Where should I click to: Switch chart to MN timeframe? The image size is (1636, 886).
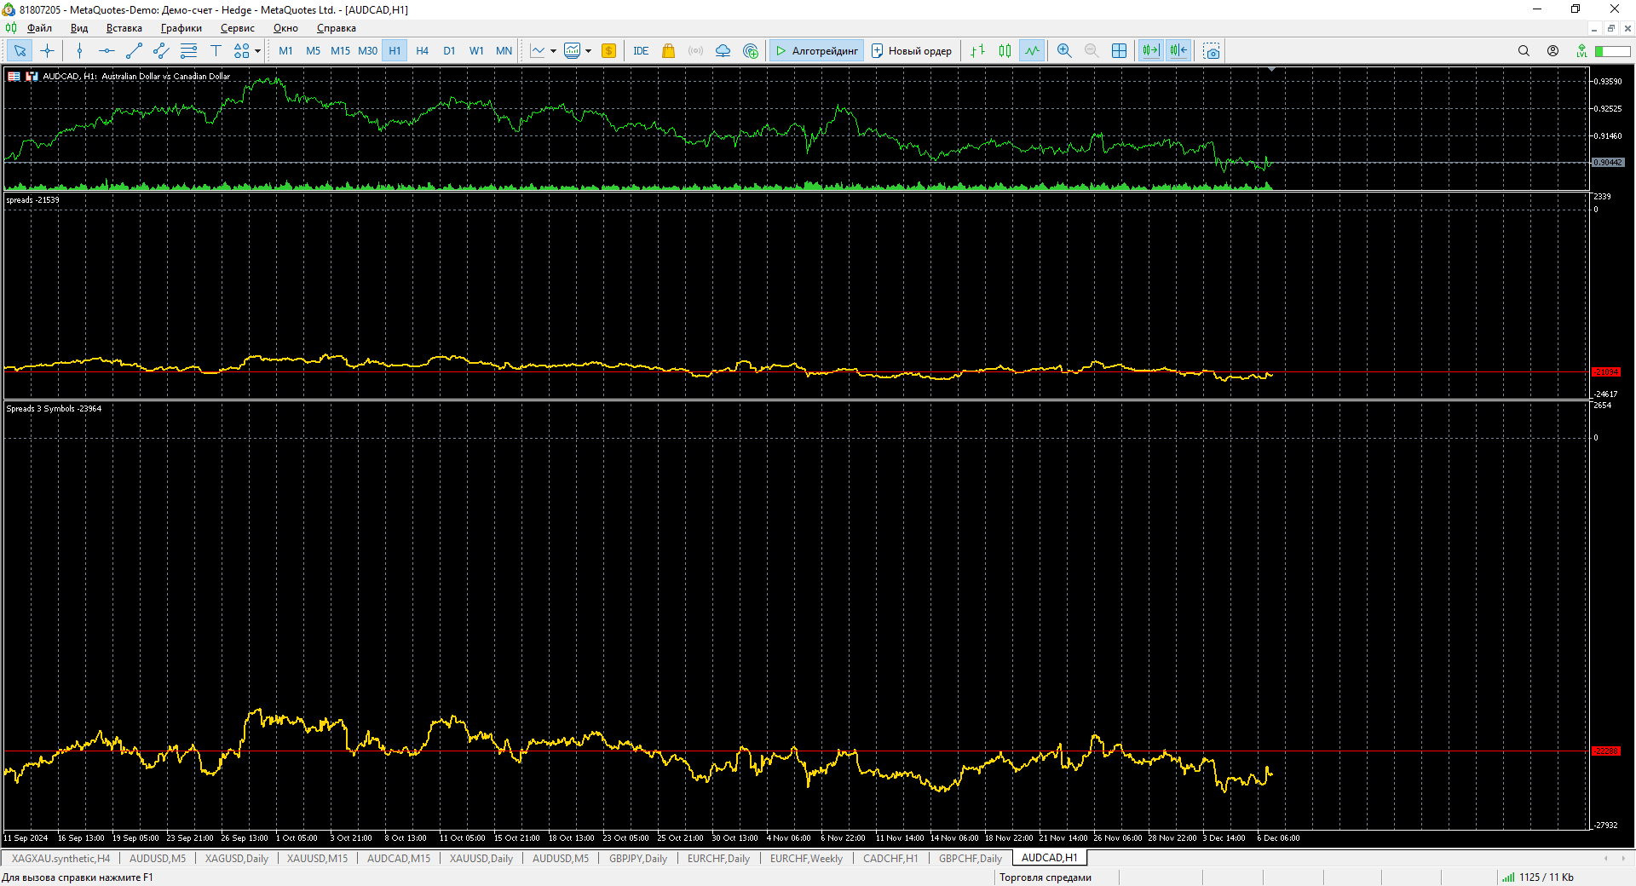point(504,51)
